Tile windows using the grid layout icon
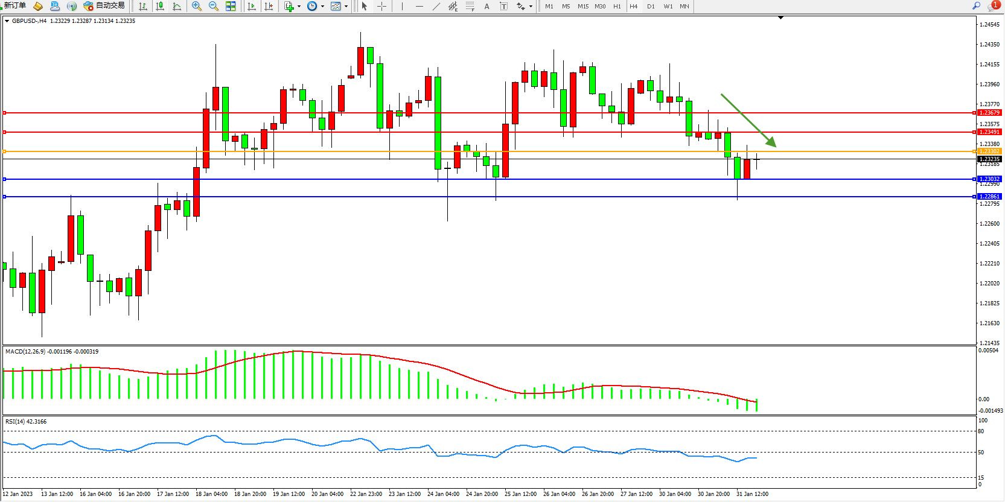Screen dimensions: 1005x502 pyautogui.click(x=231, y=6)
